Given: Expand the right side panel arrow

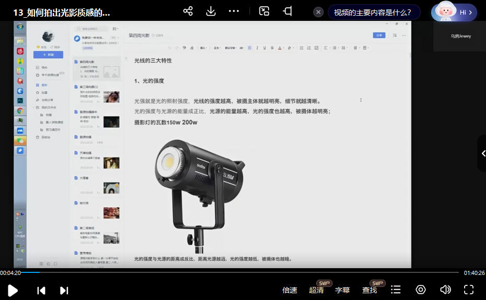Looking at the screenshot, I should point(482,153).
